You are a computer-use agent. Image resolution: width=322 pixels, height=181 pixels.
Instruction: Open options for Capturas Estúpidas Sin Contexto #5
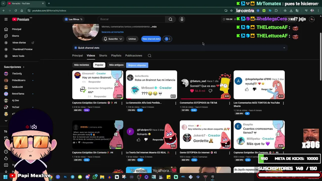[122, 103]
